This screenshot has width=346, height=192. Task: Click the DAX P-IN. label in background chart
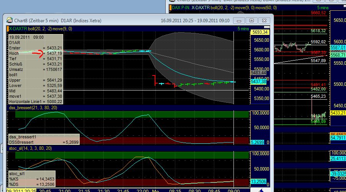(x=181, y=8)
